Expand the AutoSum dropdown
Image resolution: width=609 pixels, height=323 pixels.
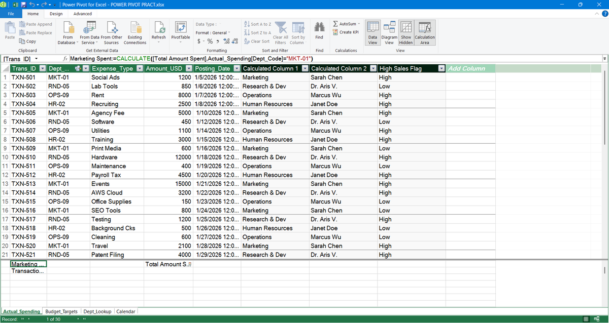(x=359, y=24)
